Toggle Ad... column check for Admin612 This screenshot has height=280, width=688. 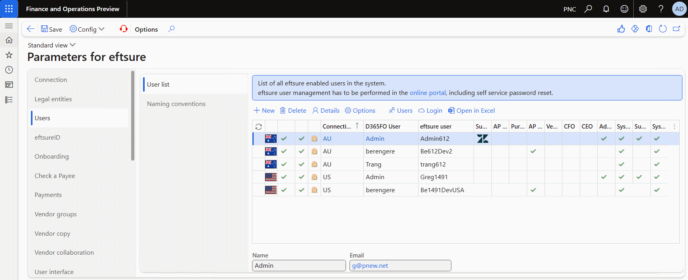604,138
